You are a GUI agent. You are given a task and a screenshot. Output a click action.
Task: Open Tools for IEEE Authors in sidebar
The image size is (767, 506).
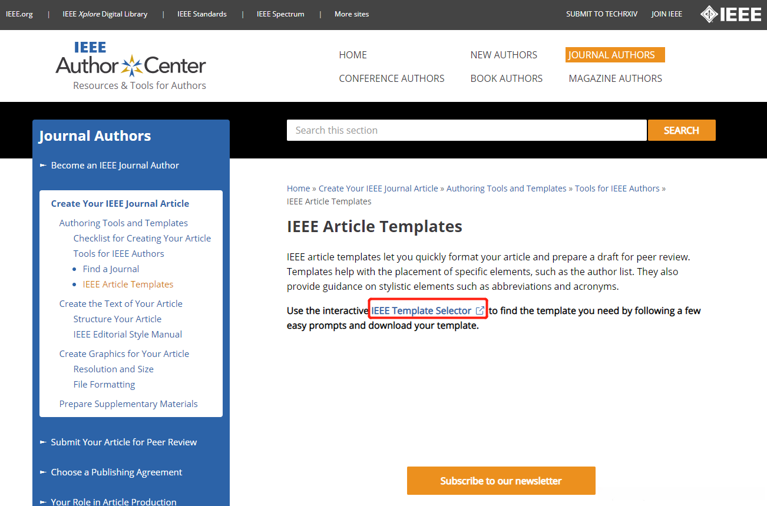pyautogui.click(x=119, y=254)
